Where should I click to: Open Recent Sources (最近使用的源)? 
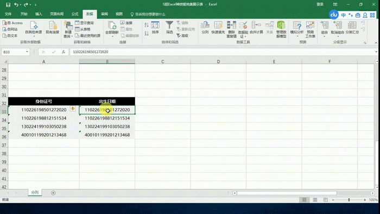tap(87, 36)
